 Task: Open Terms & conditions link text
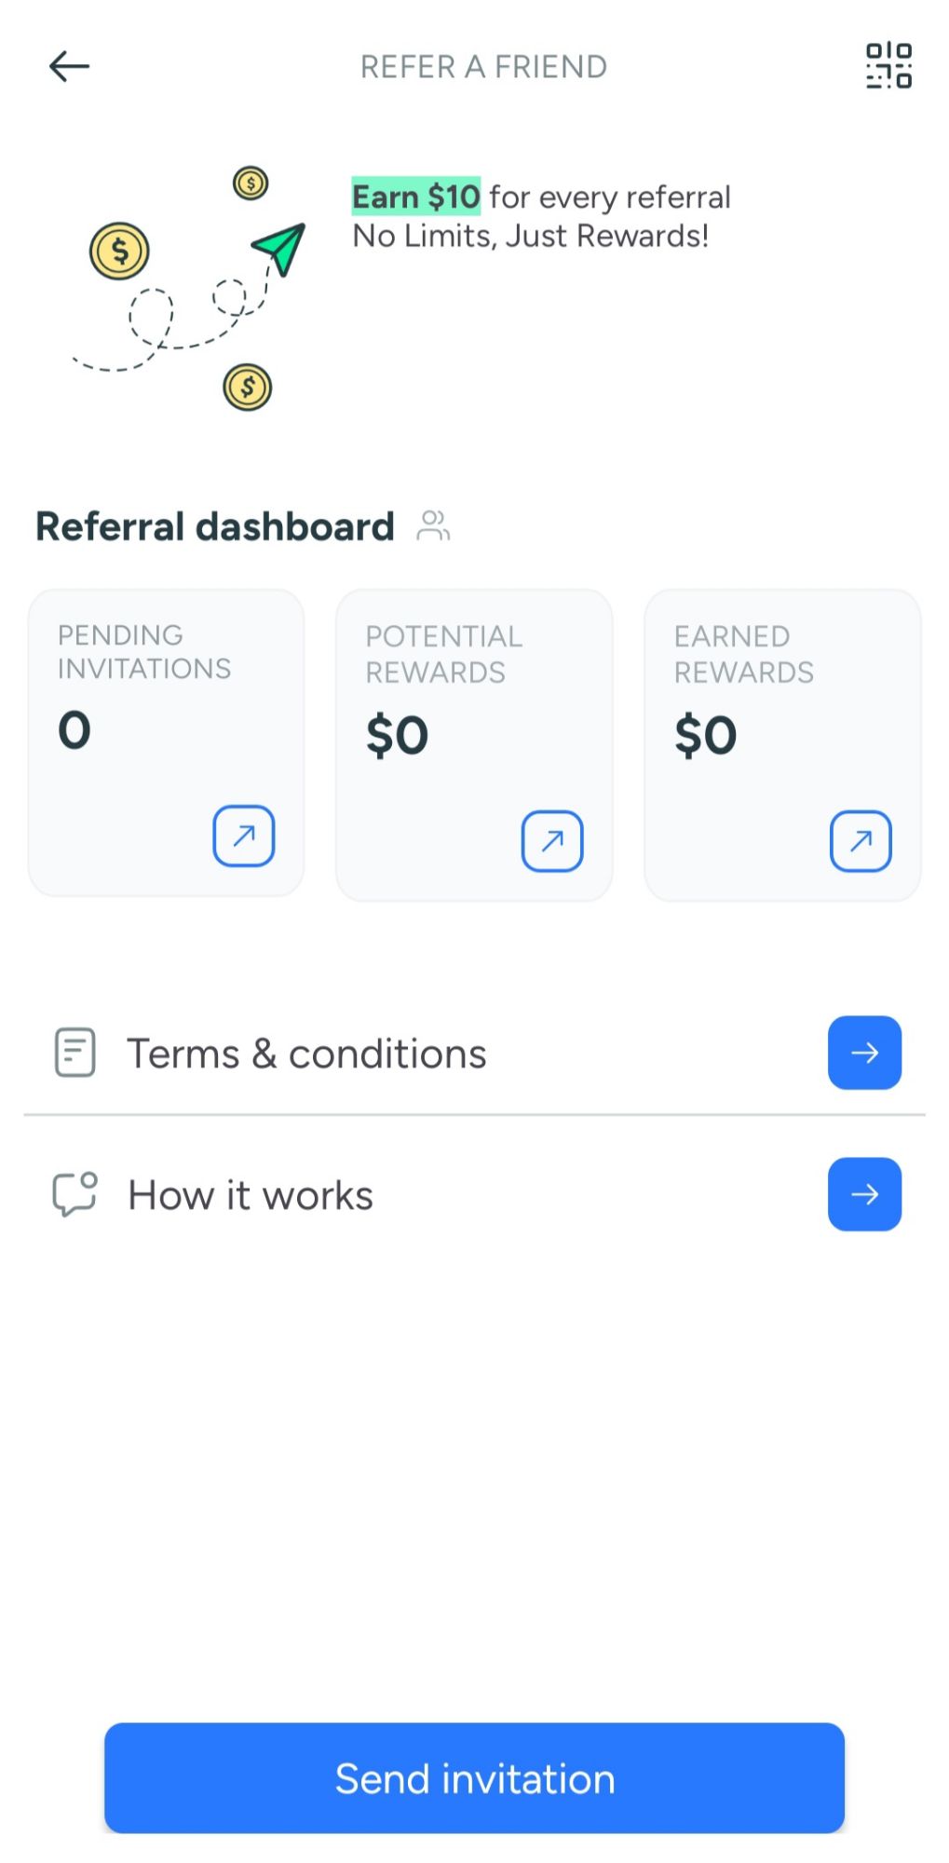click(307, 1053)
